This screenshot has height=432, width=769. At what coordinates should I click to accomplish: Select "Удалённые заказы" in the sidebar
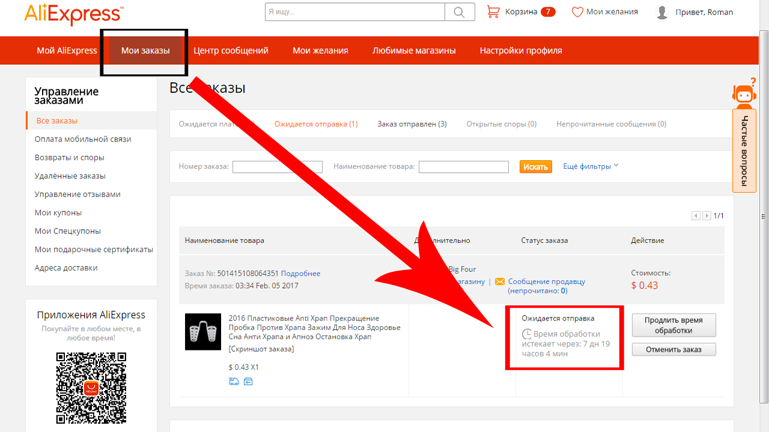coord(70,176)
